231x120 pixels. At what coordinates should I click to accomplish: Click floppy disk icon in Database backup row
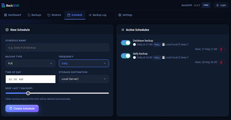click(163, 45)
